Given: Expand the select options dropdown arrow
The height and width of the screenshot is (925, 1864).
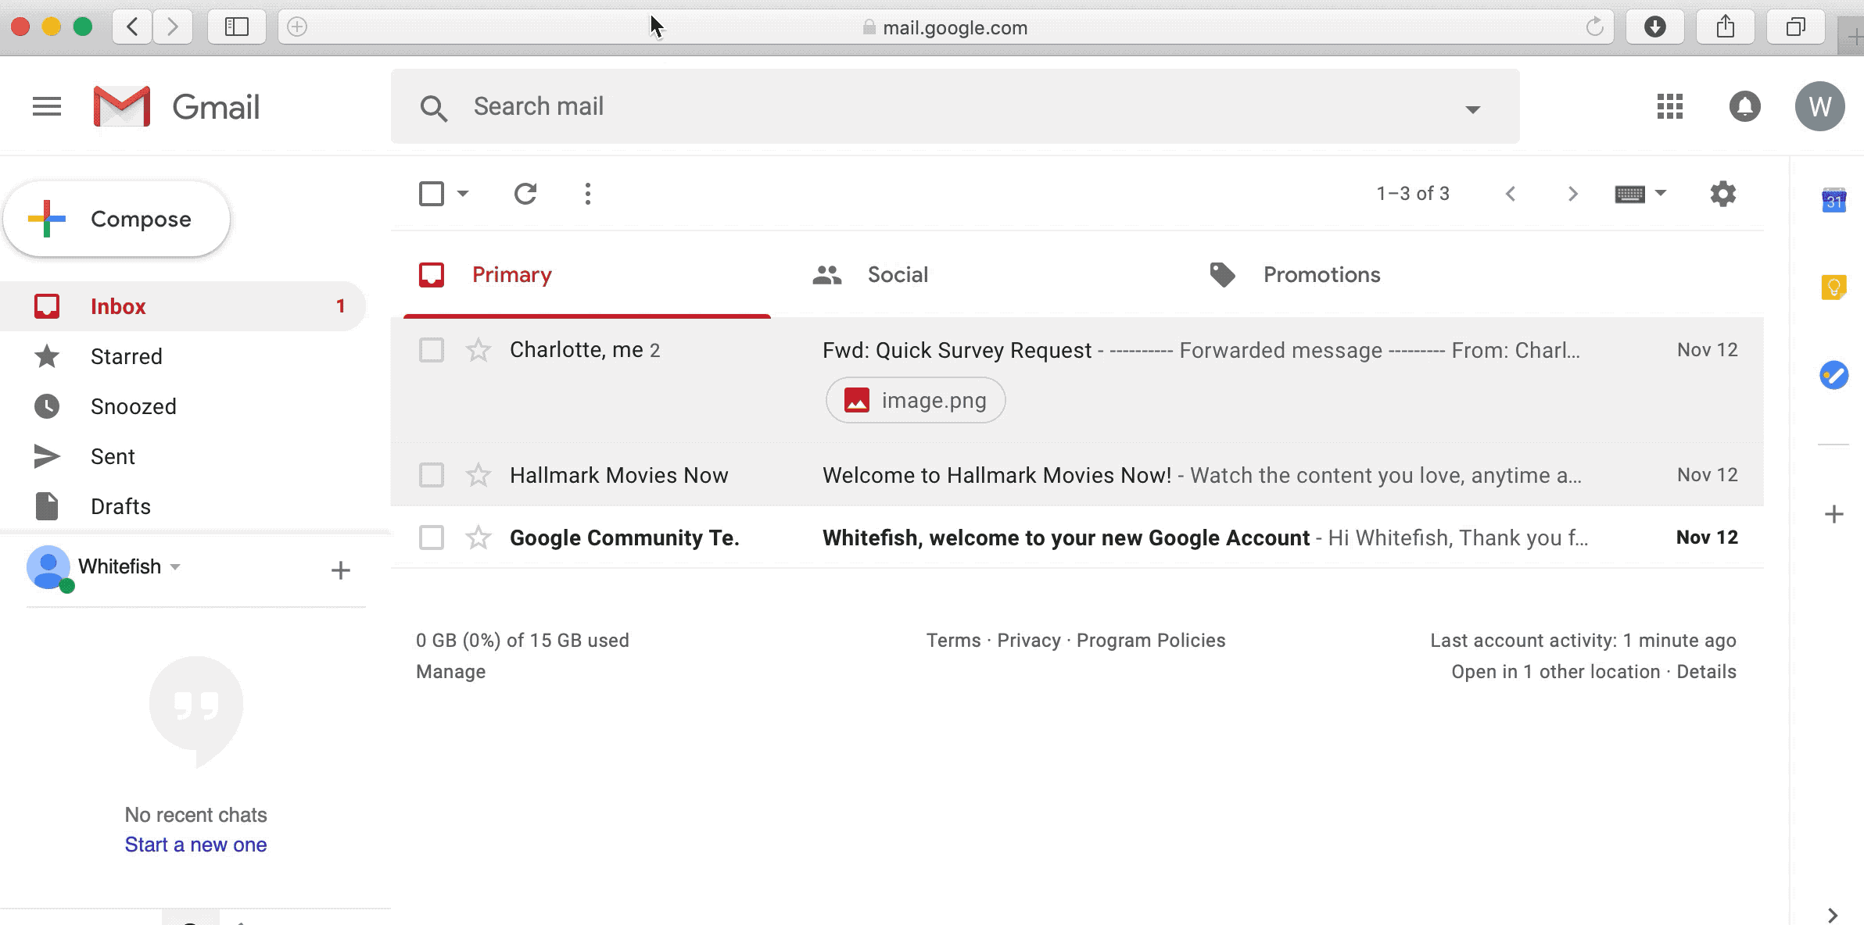Looking at the screenshot, I should tap(463, 194).
